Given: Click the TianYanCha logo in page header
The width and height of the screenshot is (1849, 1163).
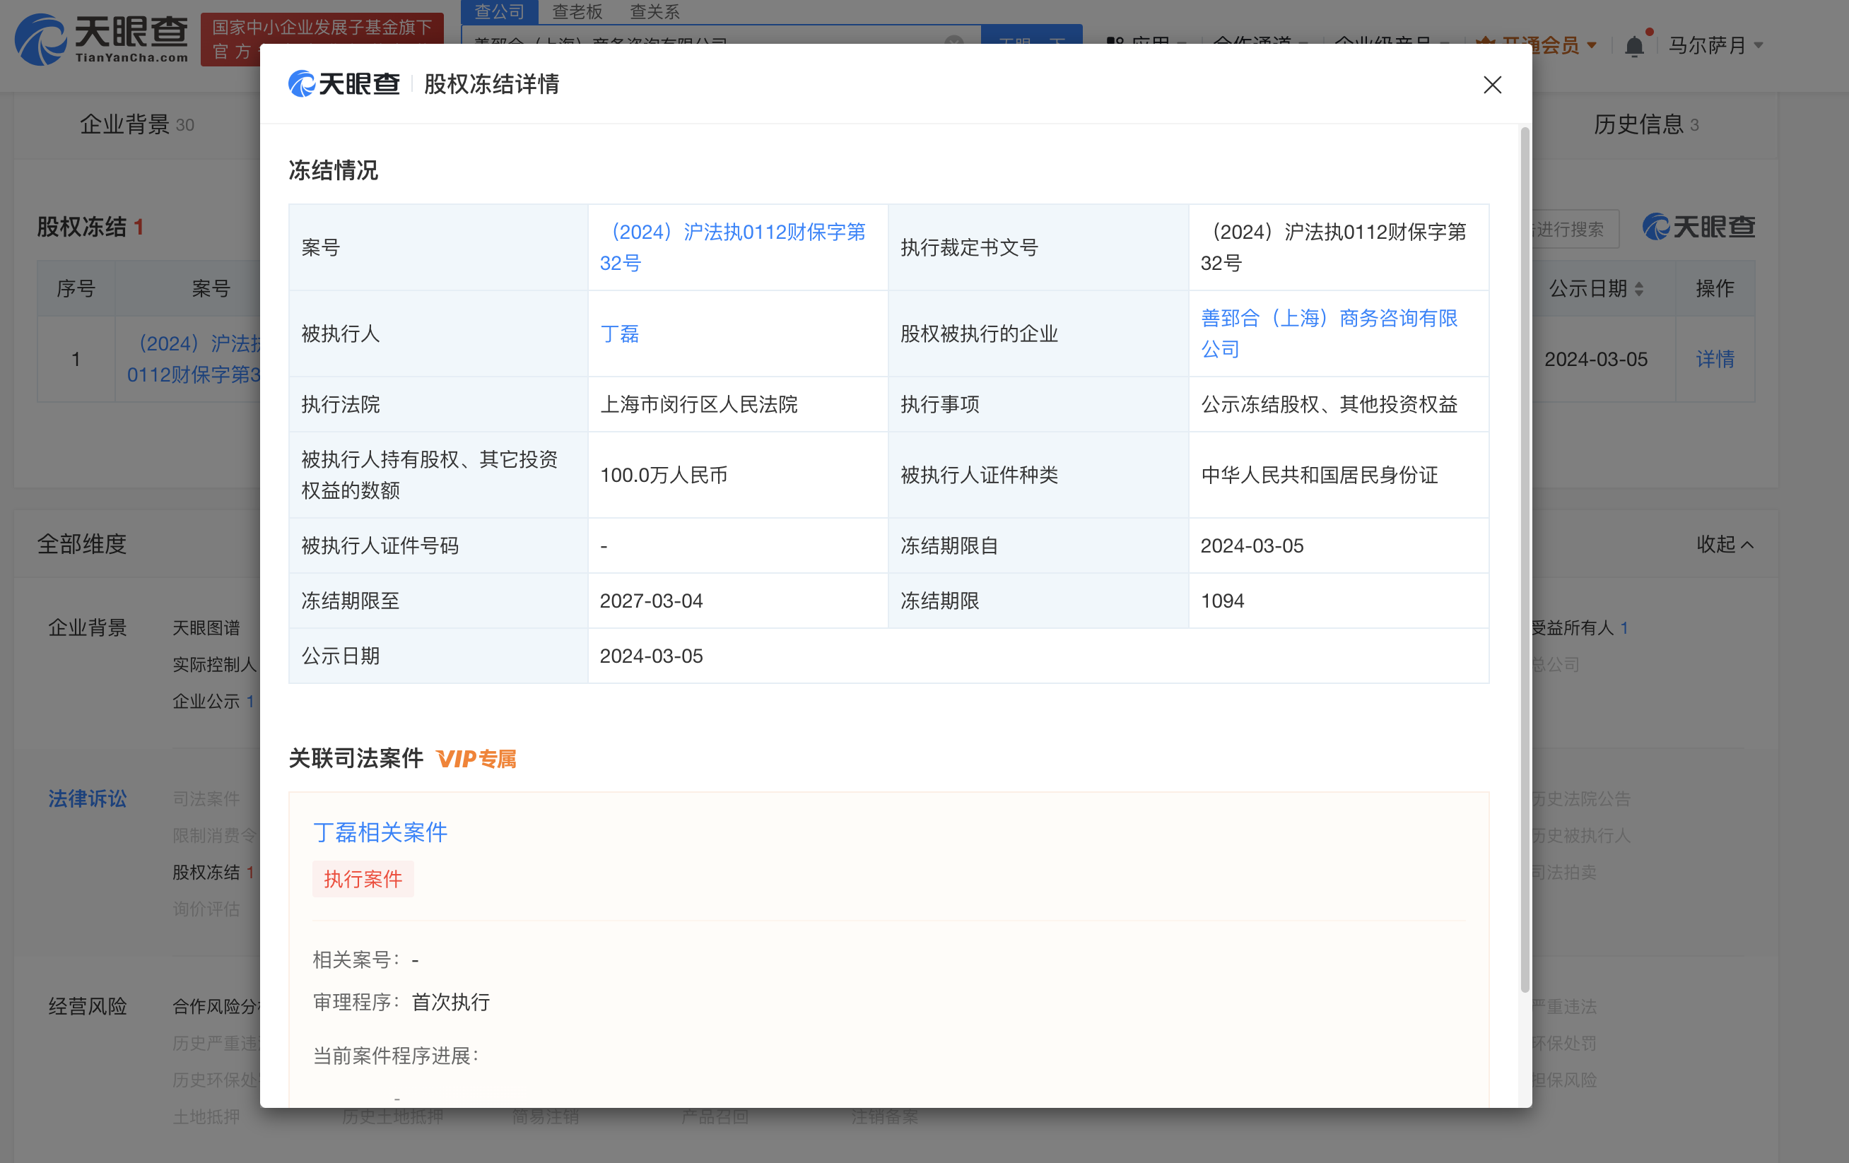Looking at the screenshot, I should [x=102, y=38].
